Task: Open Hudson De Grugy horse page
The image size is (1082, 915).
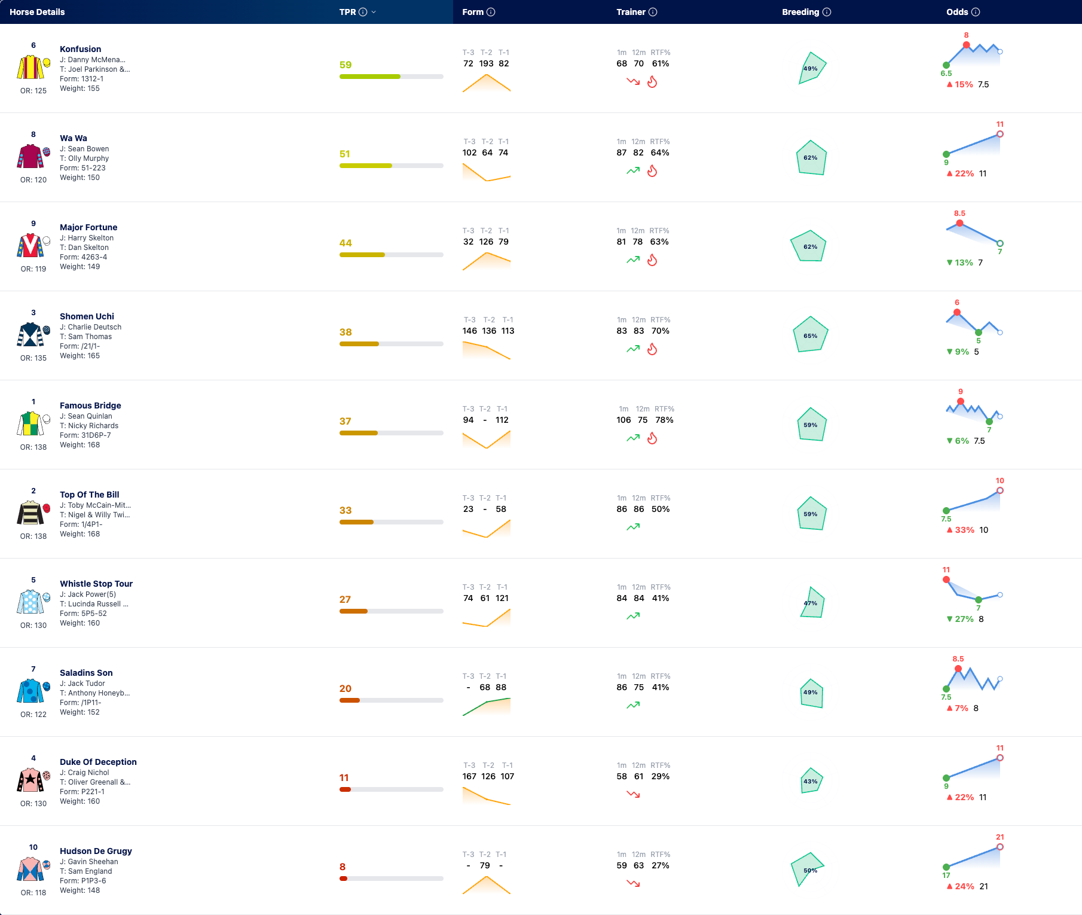Action: (x=96, y=851)
